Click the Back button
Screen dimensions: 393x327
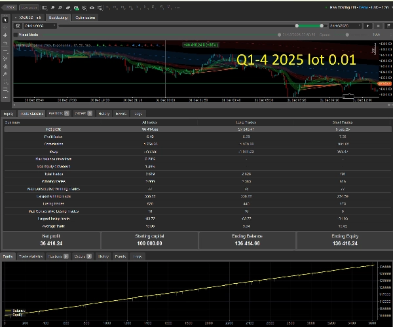pyautogui.click(x=10, y=7)
